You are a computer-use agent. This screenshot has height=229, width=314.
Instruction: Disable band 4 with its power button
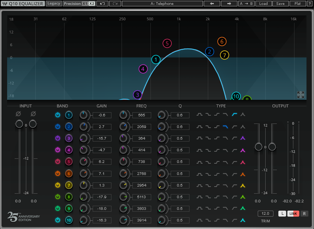point(58,150)
